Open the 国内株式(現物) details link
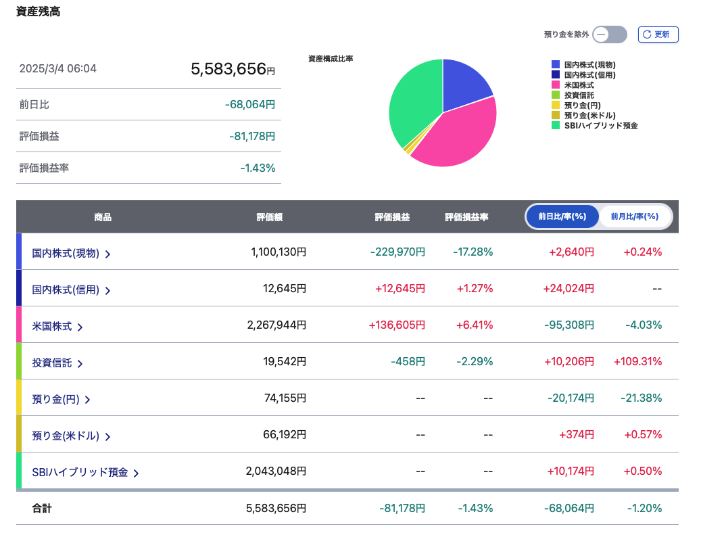Image resolution: width=701 pixels, height=533 pixels. coord(66,253)
